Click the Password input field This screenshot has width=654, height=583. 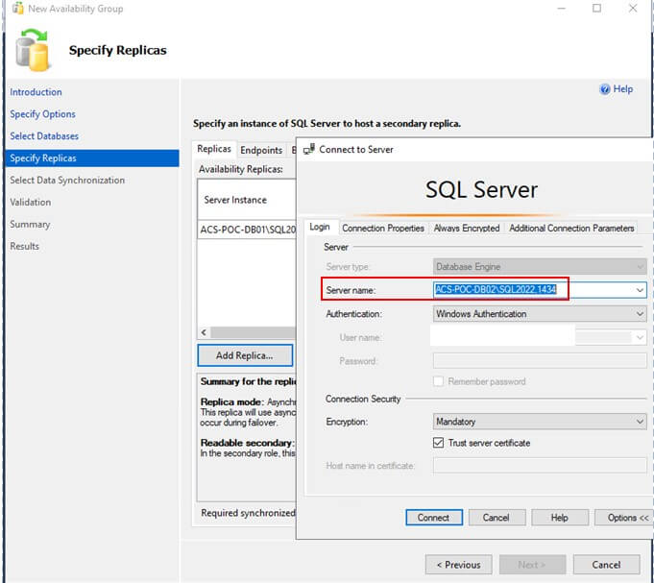pyautogui.click(x=540, y=360)
